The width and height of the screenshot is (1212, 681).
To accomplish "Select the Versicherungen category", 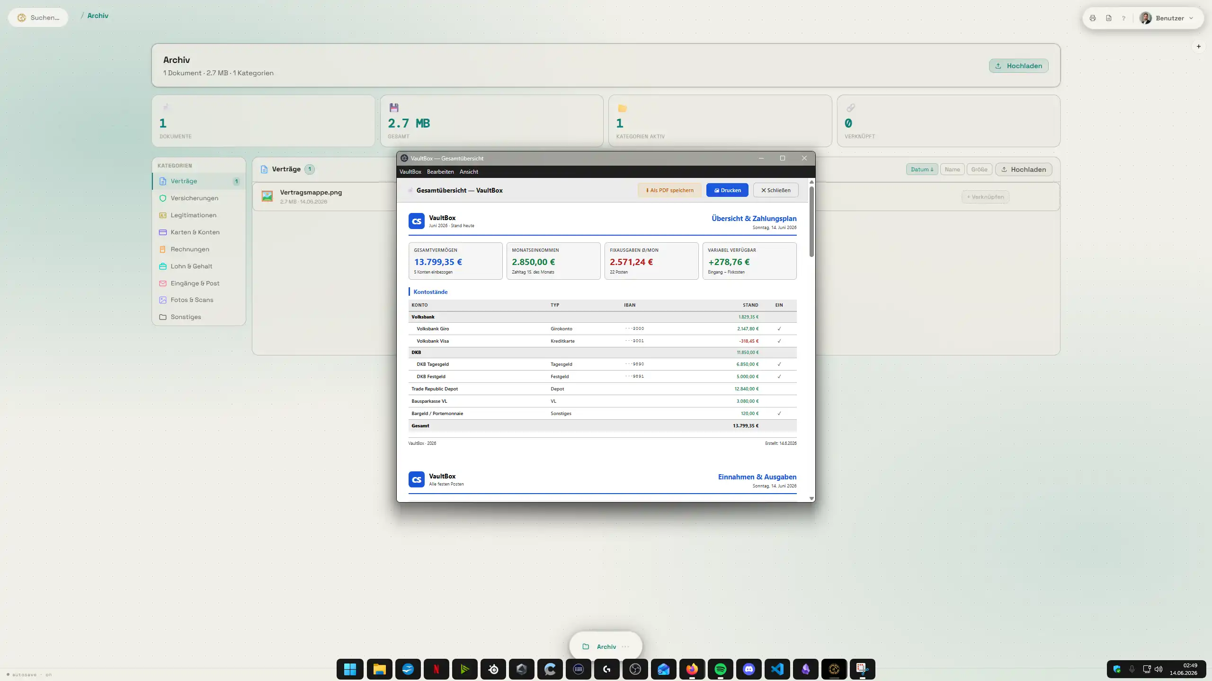I will [198, 198].
